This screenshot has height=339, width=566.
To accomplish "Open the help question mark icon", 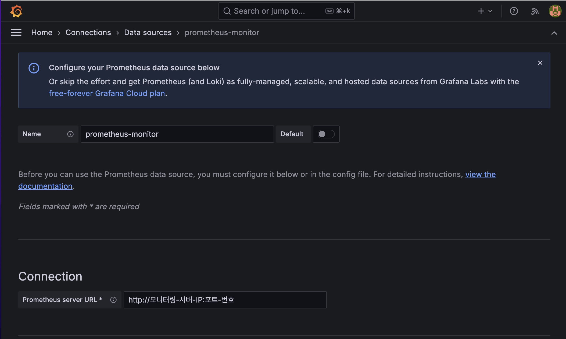I will pyautogui.click(x=514, y=11).
